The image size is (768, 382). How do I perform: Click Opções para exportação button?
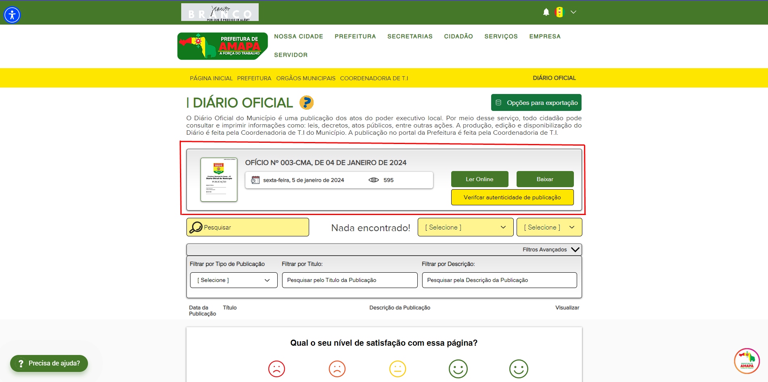coord(536,102)
